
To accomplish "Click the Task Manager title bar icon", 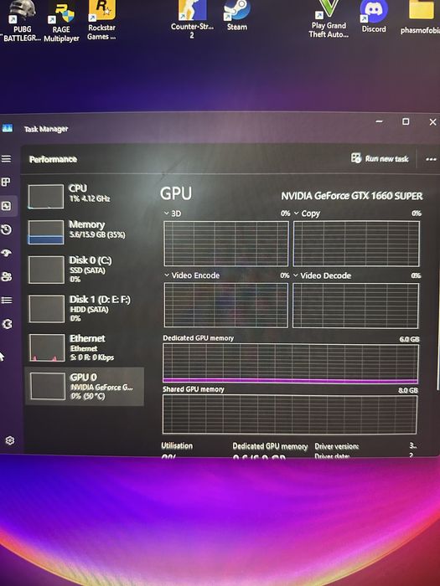I will [x=8, y=129].
